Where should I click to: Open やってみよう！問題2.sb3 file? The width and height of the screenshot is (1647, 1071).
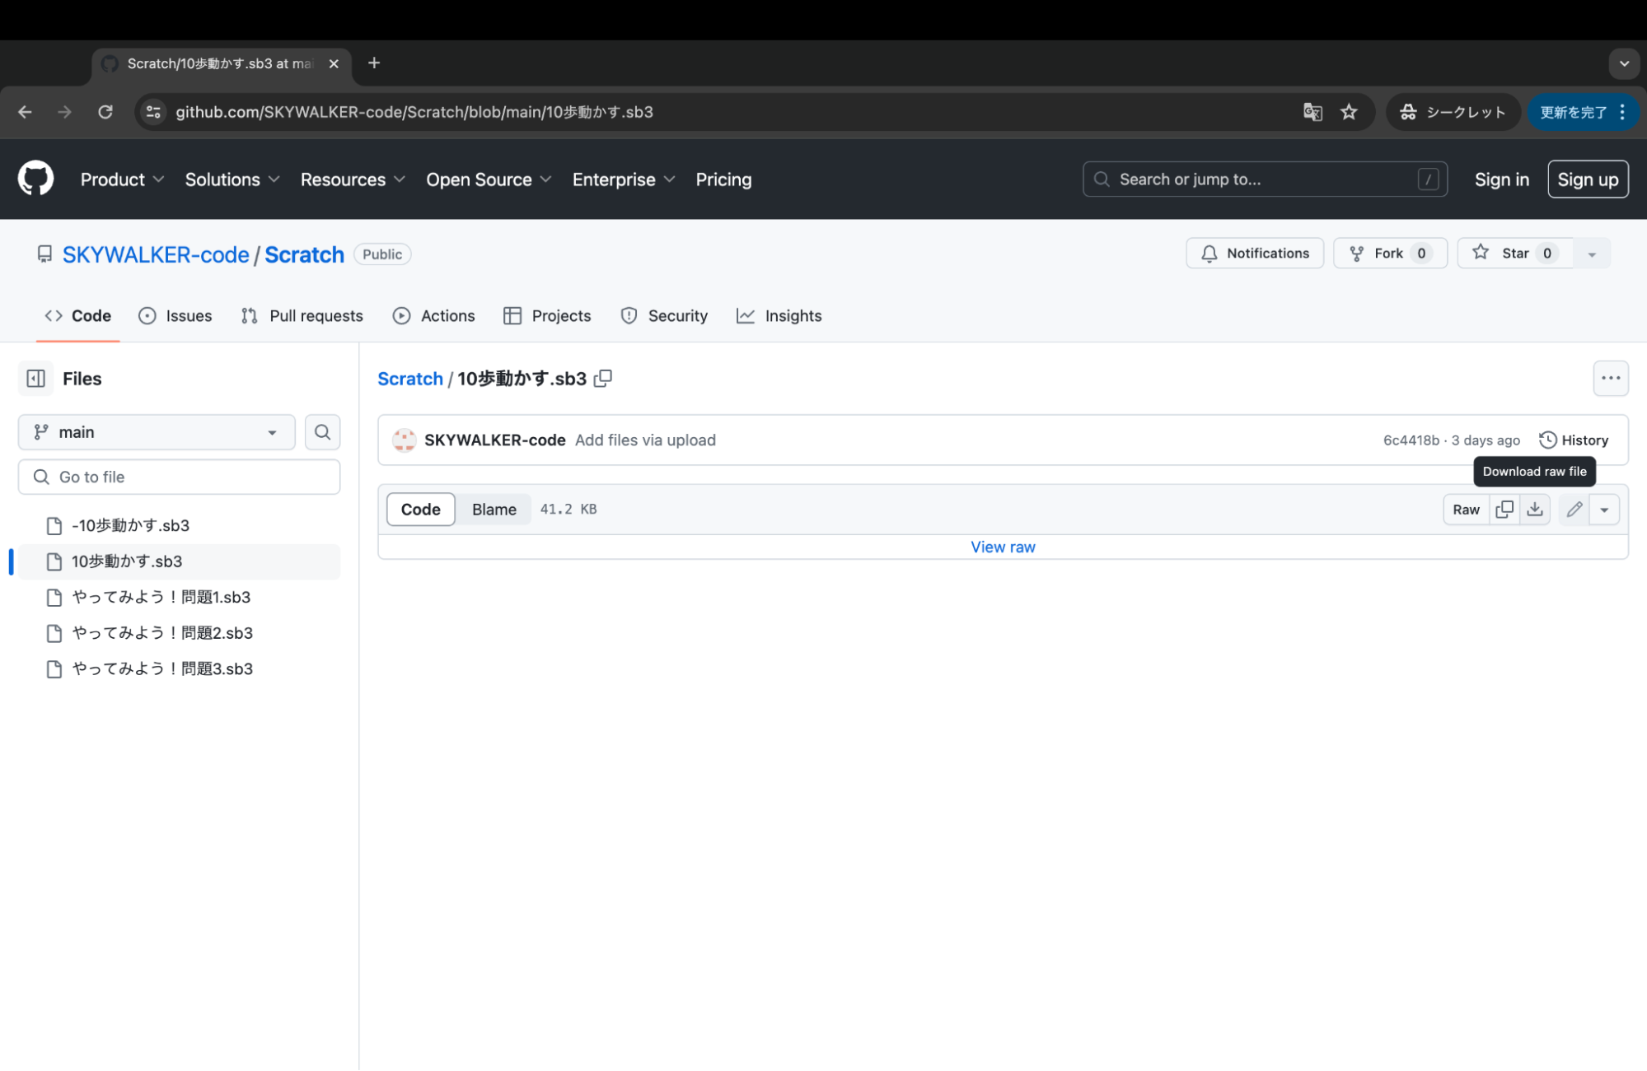click(x=179, y=633)
